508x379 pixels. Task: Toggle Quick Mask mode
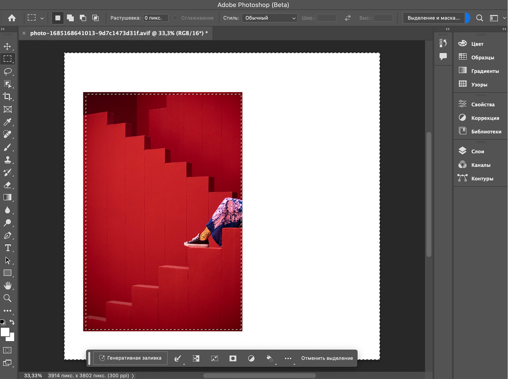7,350
